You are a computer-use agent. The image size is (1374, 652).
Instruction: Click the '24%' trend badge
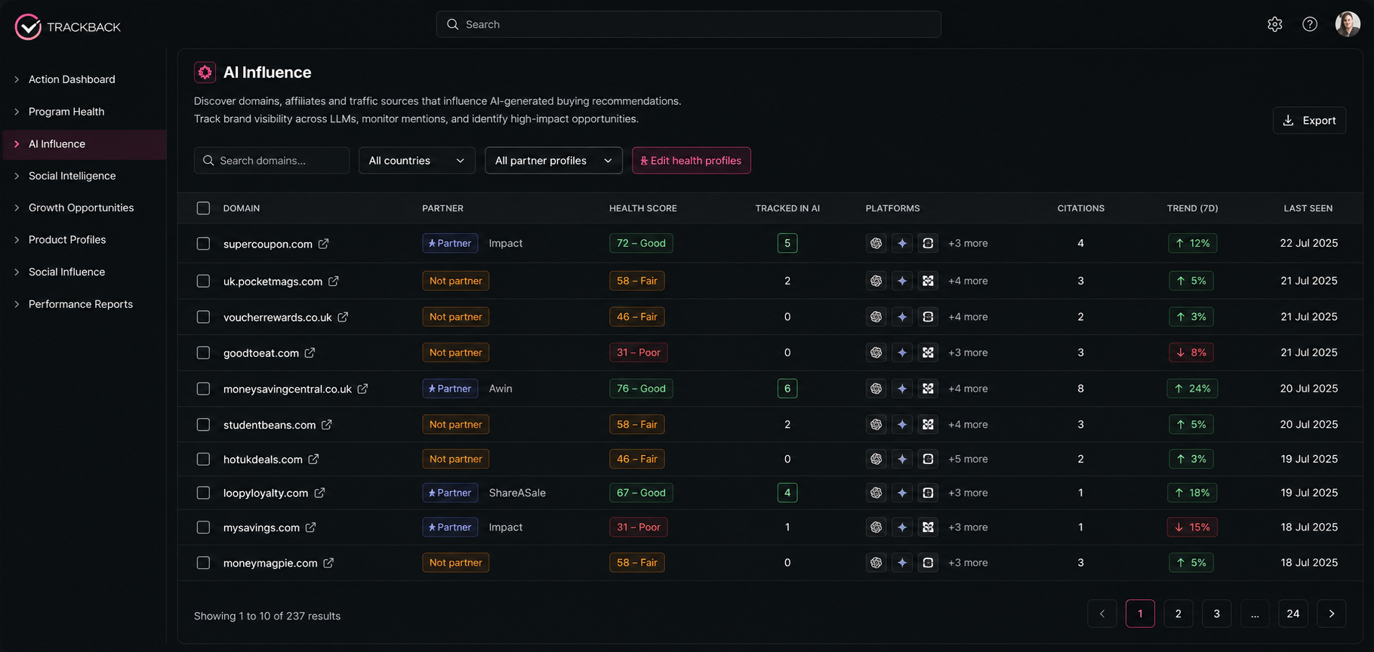click(x=1192, y=389)
